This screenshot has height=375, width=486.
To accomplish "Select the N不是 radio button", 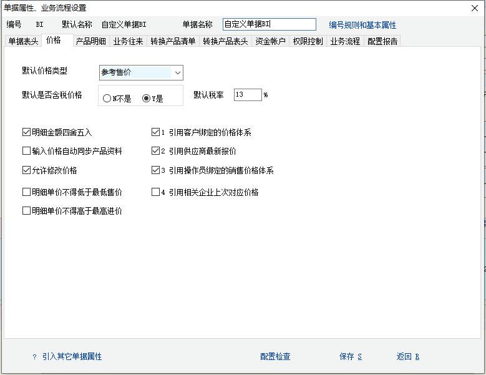I will pyautogui.click(x=107, y=99).
